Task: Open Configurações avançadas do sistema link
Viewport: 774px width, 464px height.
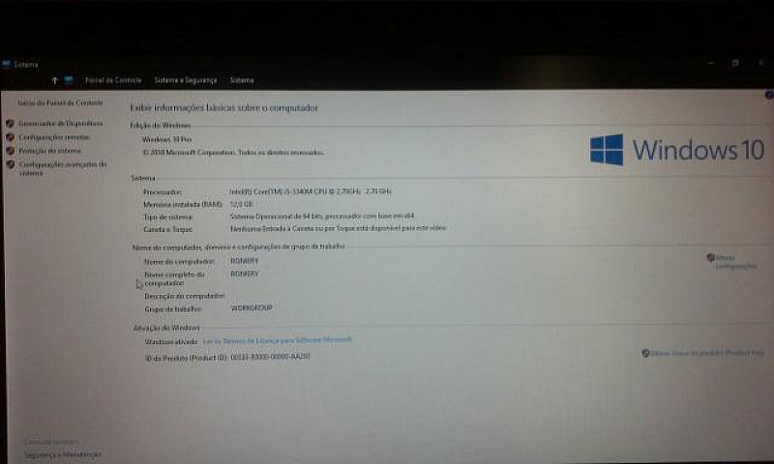Action: 63,168
